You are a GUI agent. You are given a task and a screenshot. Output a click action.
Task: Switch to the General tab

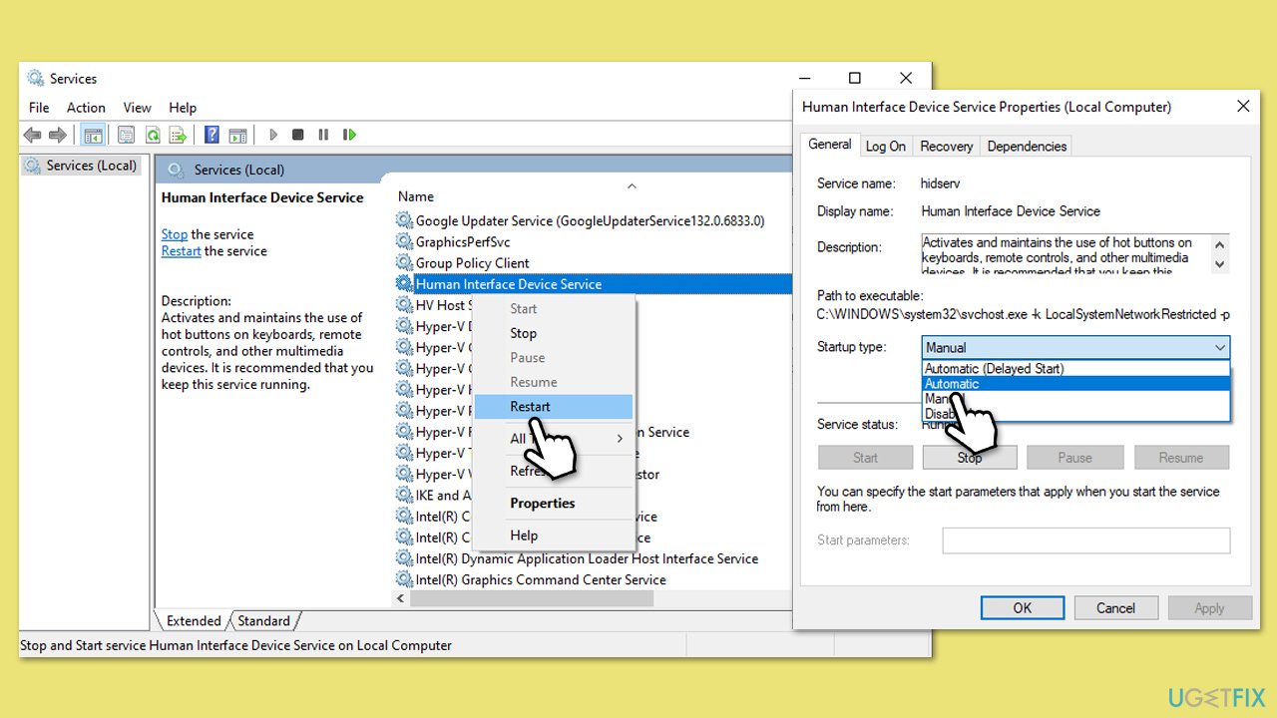(830, 145)
